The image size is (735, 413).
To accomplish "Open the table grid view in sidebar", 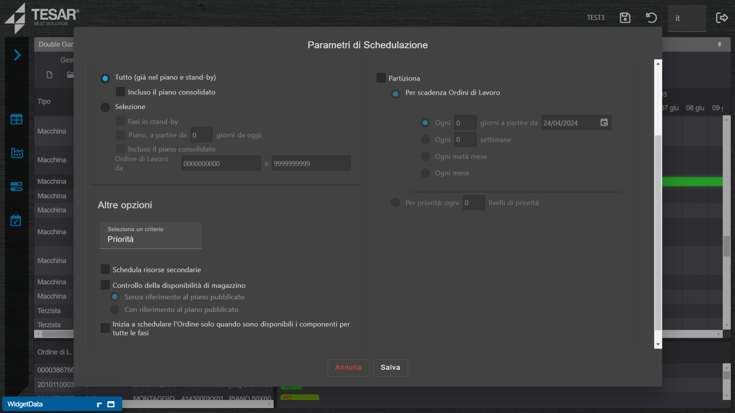I will 16,119.
